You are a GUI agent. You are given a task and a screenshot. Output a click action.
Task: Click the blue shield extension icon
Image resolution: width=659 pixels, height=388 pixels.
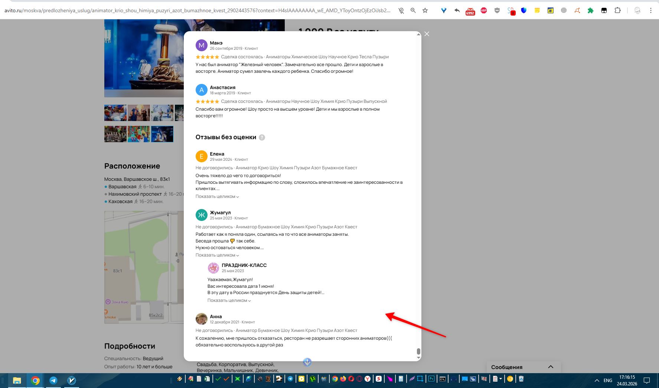pyautogui.click(x=523, y=11)
